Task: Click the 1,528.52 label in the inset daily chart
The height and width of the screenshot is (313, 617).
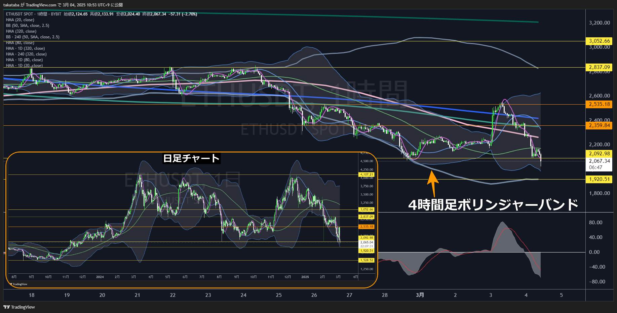Action: pyautogui.click(x=367, y=260)
